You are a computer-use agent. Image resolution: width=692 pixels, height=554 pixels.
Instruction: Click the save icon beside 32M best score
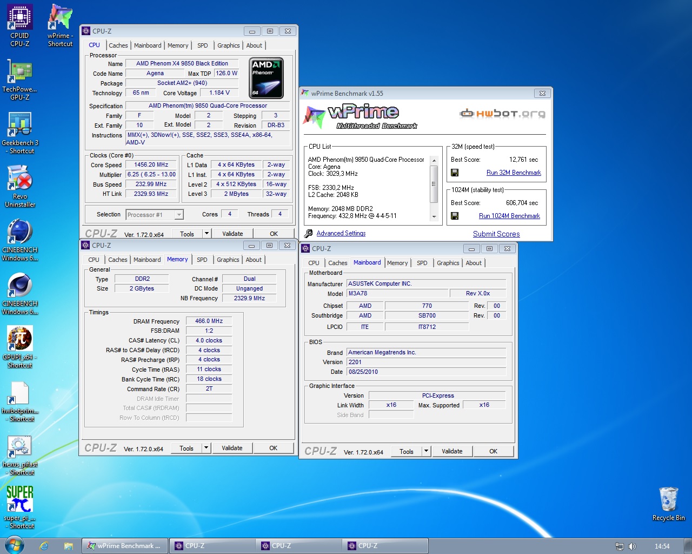point(455,173)
